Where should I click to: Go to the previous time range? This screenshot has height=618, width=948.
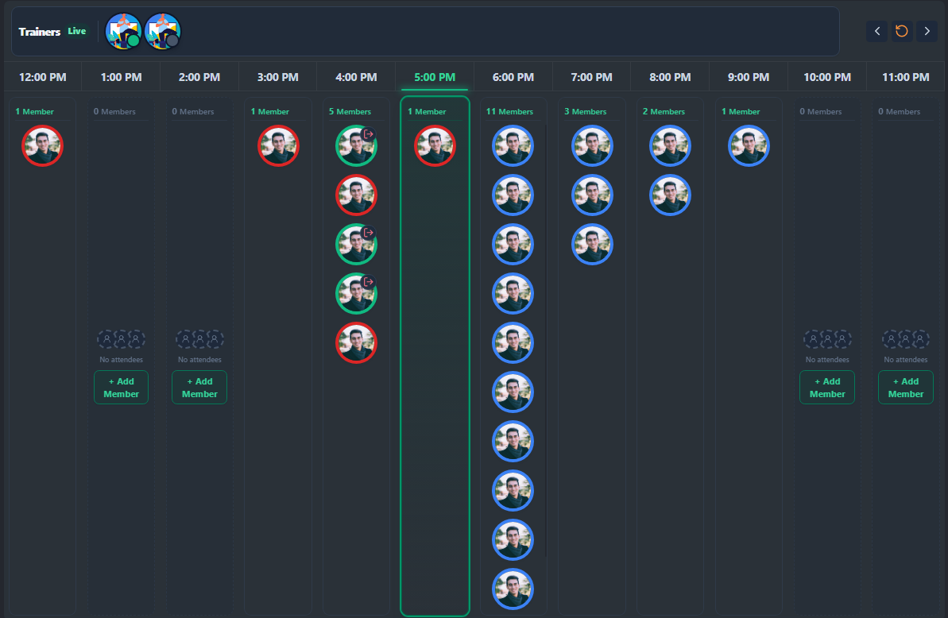[876, 31]
